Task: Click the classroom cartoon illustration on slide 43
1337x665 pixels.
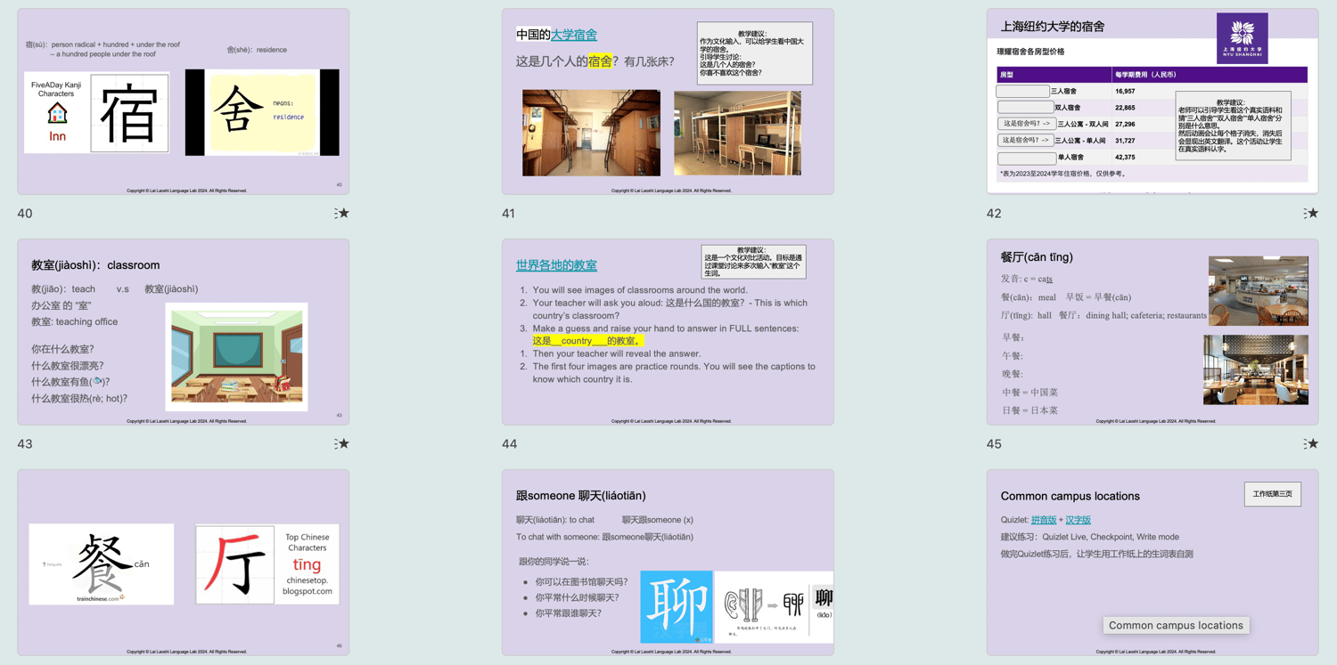Action: 236,356
